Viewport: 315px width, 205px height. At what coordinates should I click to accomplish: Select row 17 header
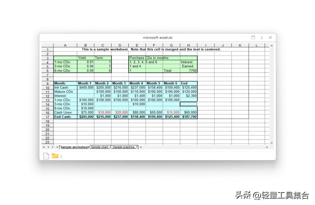48,117
